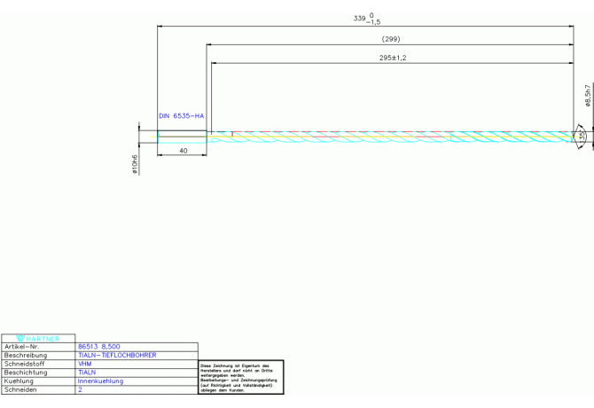Click the ø10h6 shank diameter label
Screen dimensions: 594x408
pos(135,164)
